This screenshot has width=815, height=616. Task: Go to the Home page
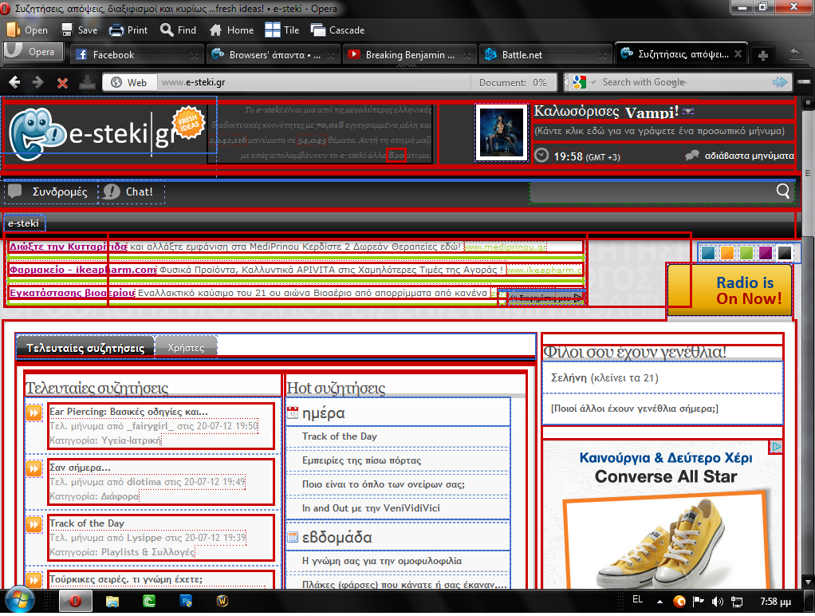pyautogui.click(x=215, y=30)
